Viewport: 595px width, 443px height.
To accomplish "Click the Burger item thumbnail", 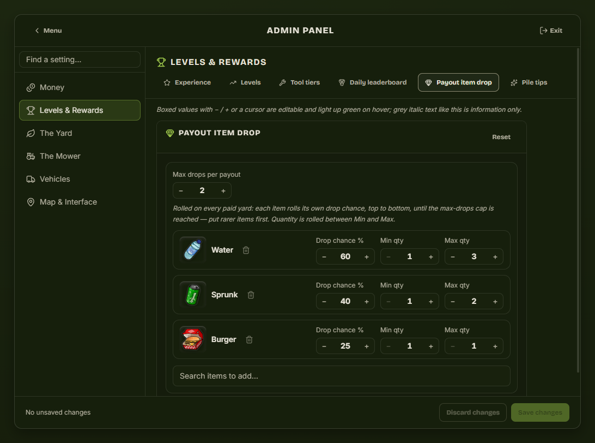I will (x=193, y=340).
